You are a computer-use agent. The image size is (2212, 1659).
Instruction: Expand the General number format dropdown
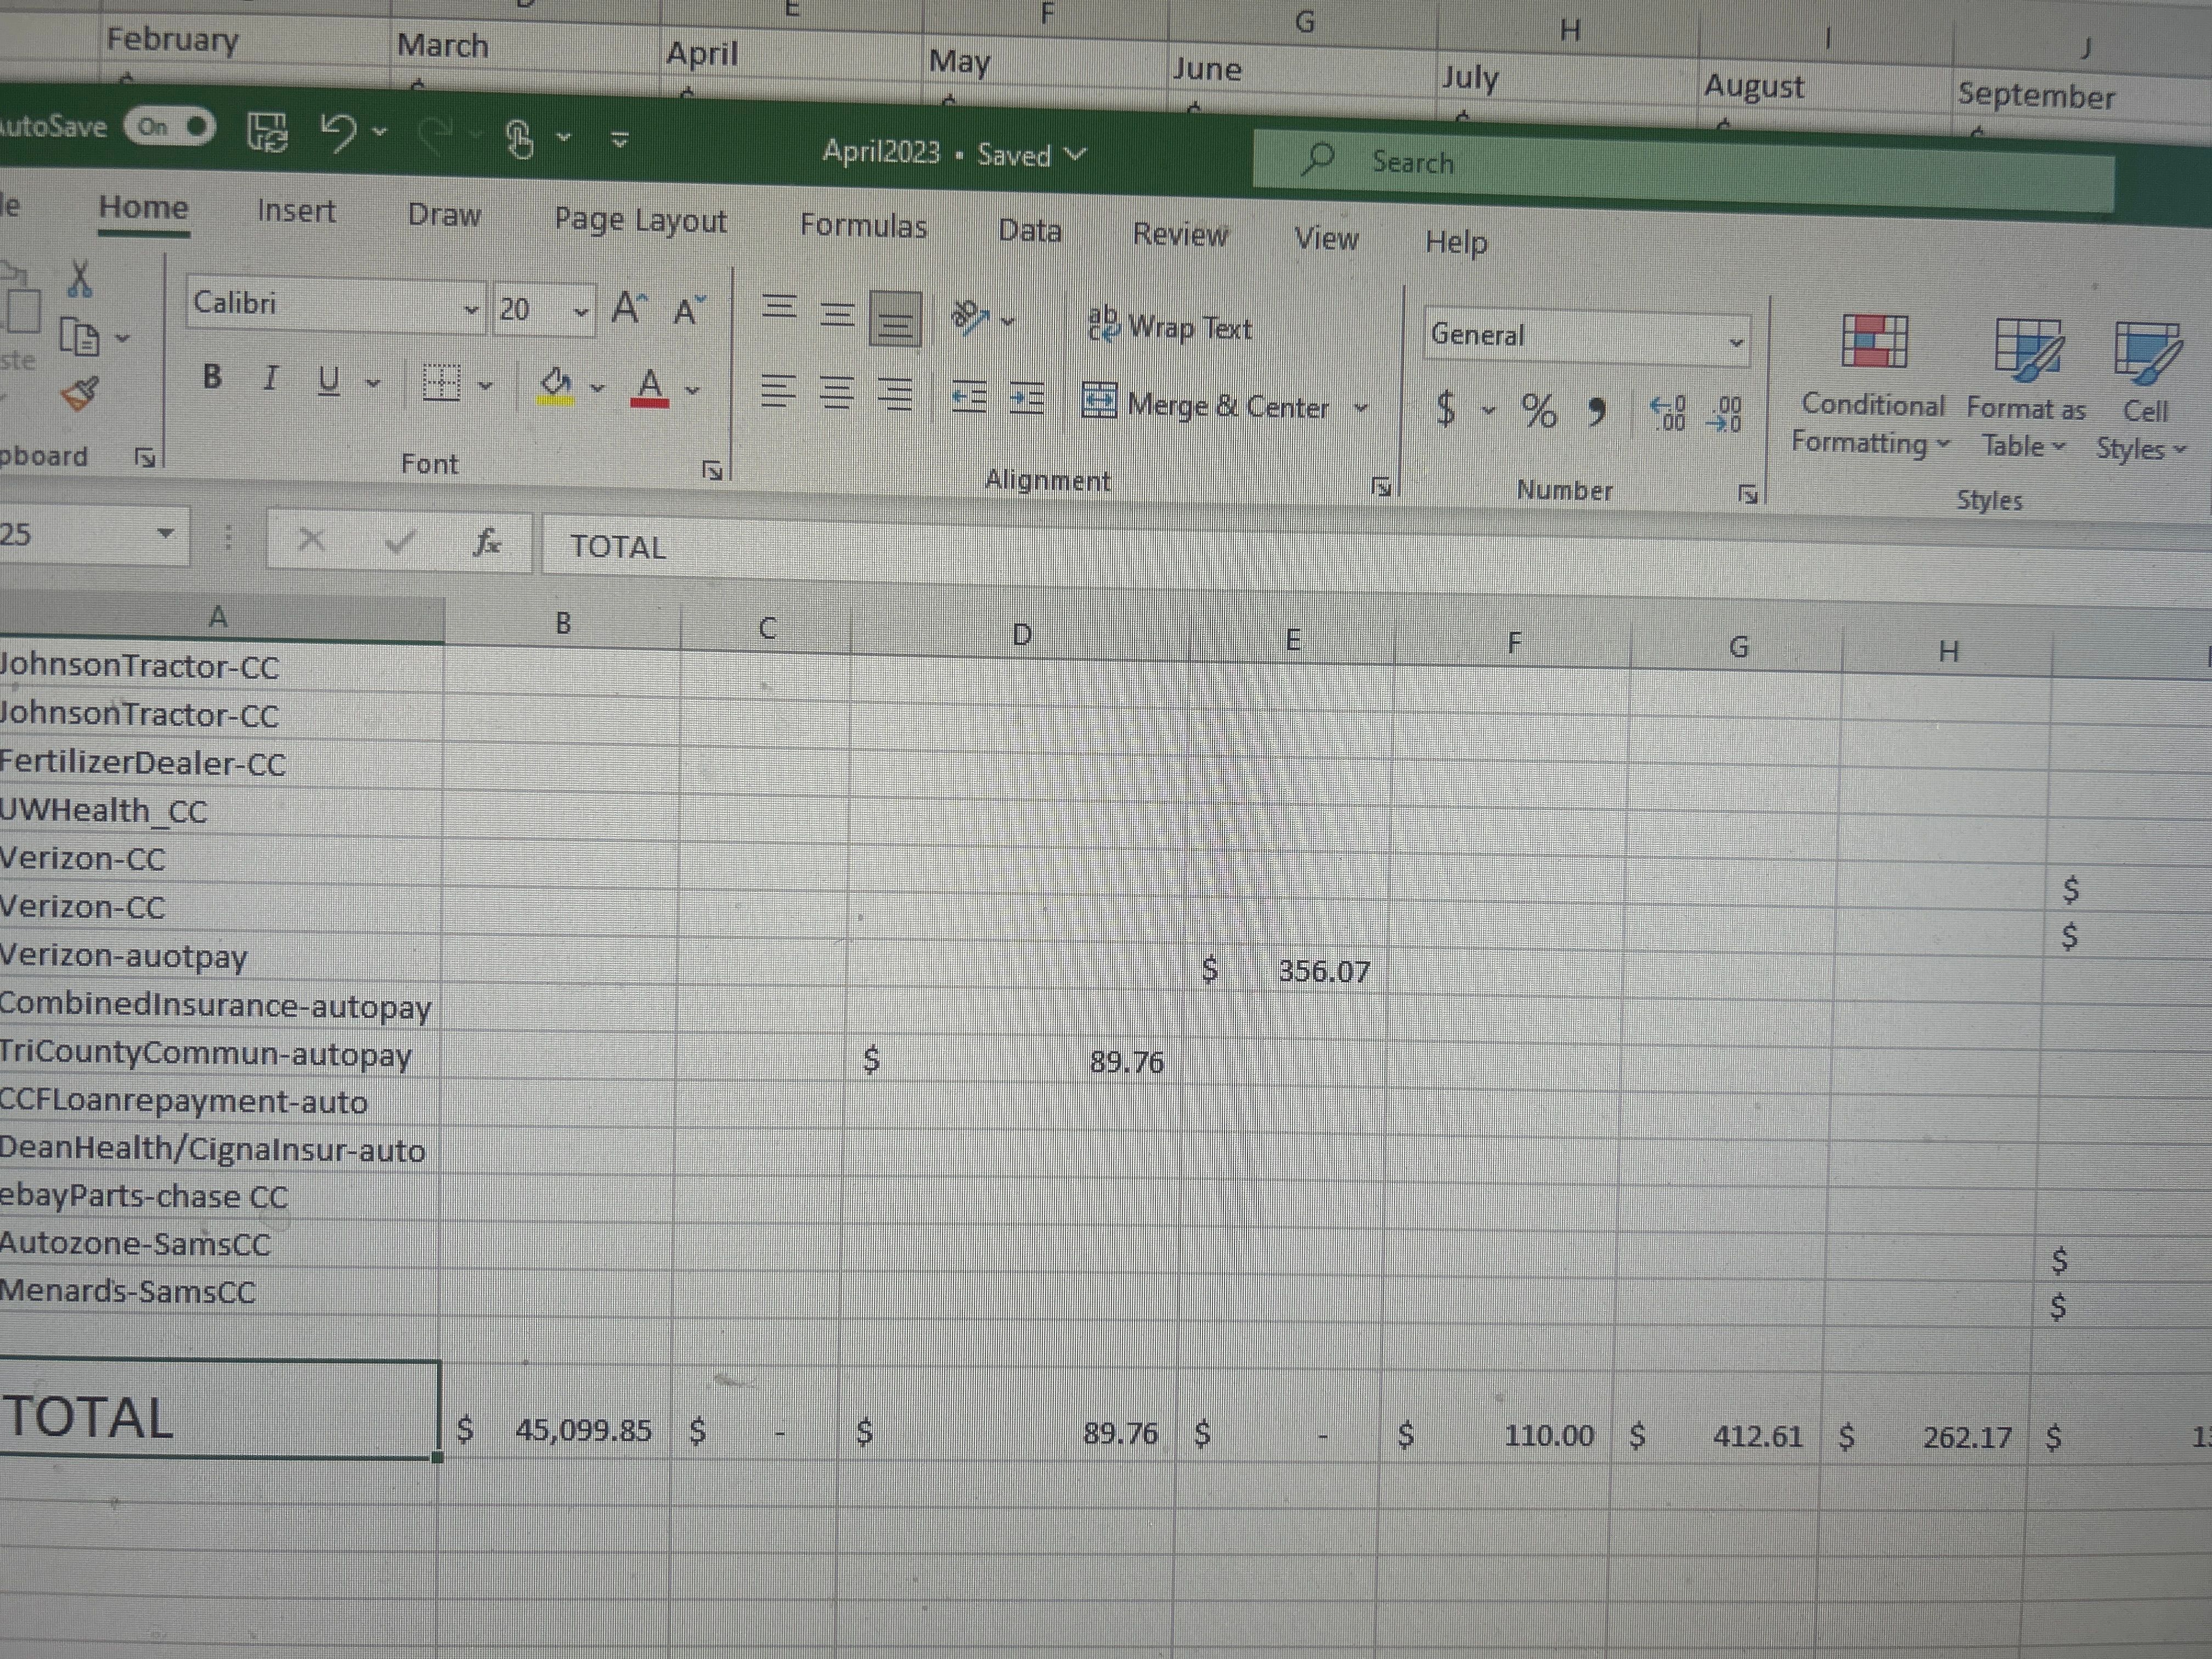[1736, 343]
